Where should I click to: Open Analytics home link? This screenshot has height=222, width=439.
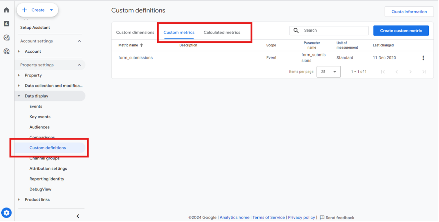tap(234, 218)
